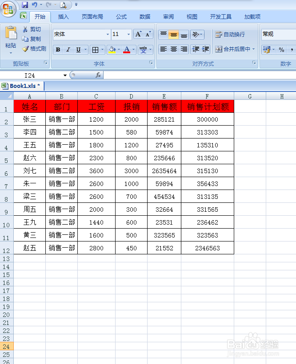Customize the quick access toolbar
This screenshot has height=364, width=296.
click(x=76, y=4)
